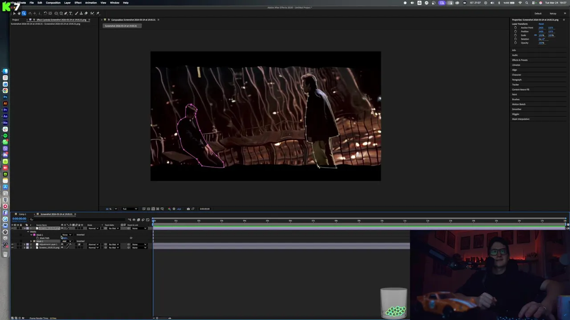Expand the Info panel
The height and width of the screenshot is (320, 570).
tap(514, 50)
